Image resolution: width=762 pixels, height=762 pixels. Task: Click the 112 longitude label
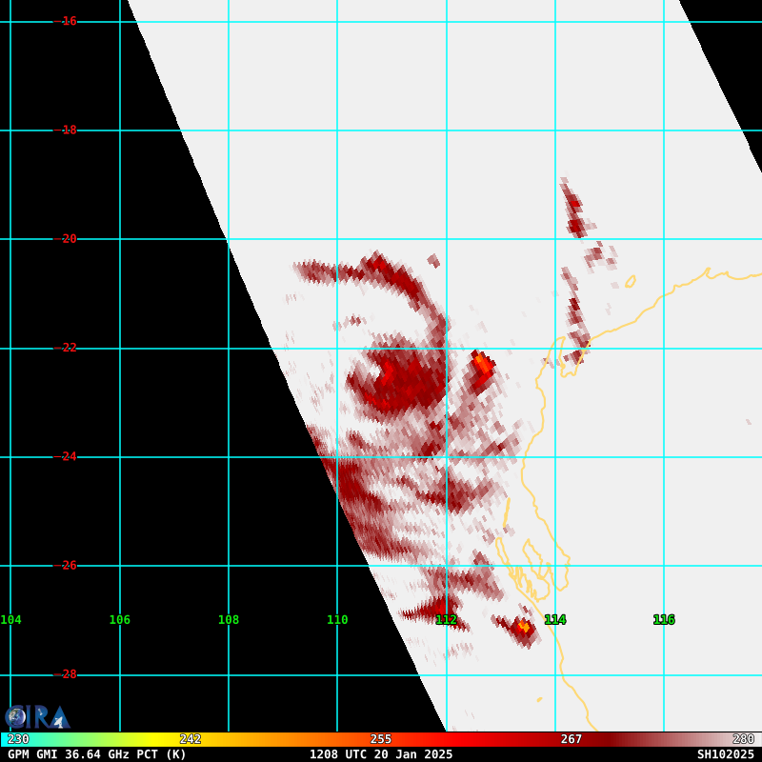446,620
